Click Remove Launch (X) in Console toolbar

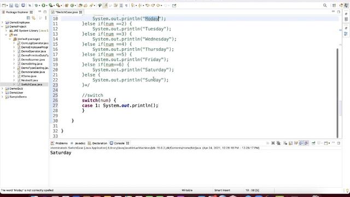pyautogui.click(x=273, y=143)
